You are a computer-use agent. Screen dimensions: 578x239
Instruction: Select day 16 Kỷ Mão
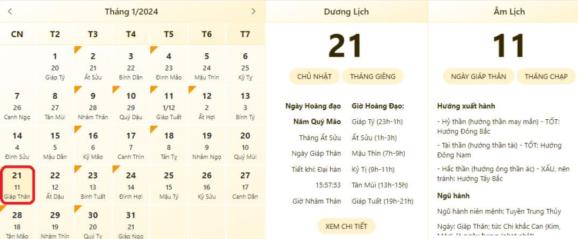tap(93, 145)
